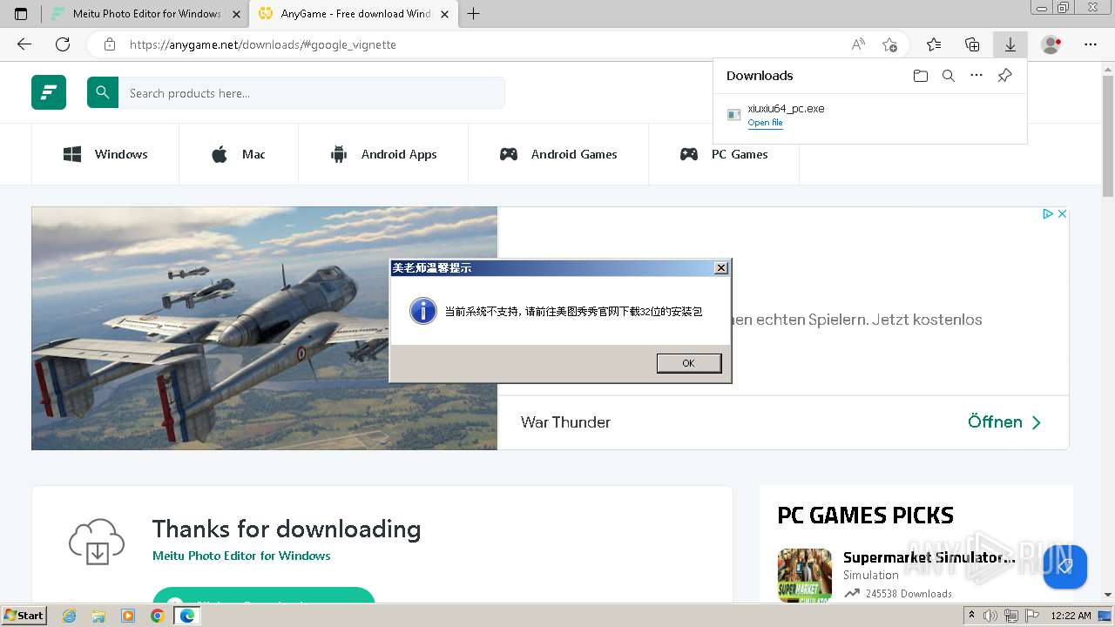Toggle the Downloads toolbar icon
The image size is (1115, 627).
(1010, 44)
